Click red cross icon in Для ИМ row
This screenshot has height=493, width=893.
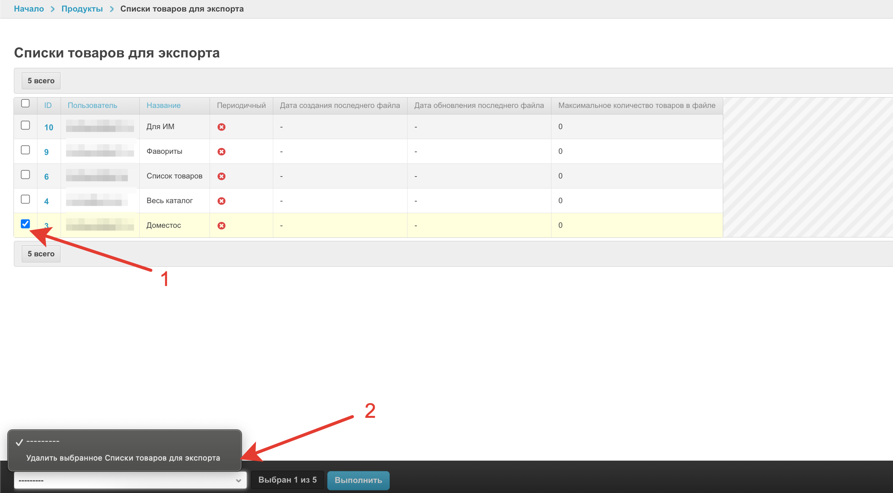221,127
